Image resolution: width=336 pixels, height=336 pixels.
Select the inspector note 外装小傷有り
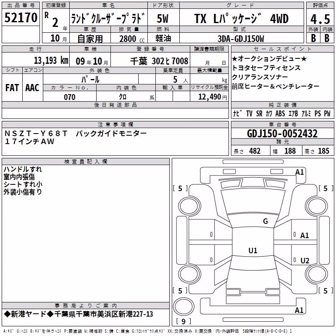pyautogui.click(x=23, y=192)
